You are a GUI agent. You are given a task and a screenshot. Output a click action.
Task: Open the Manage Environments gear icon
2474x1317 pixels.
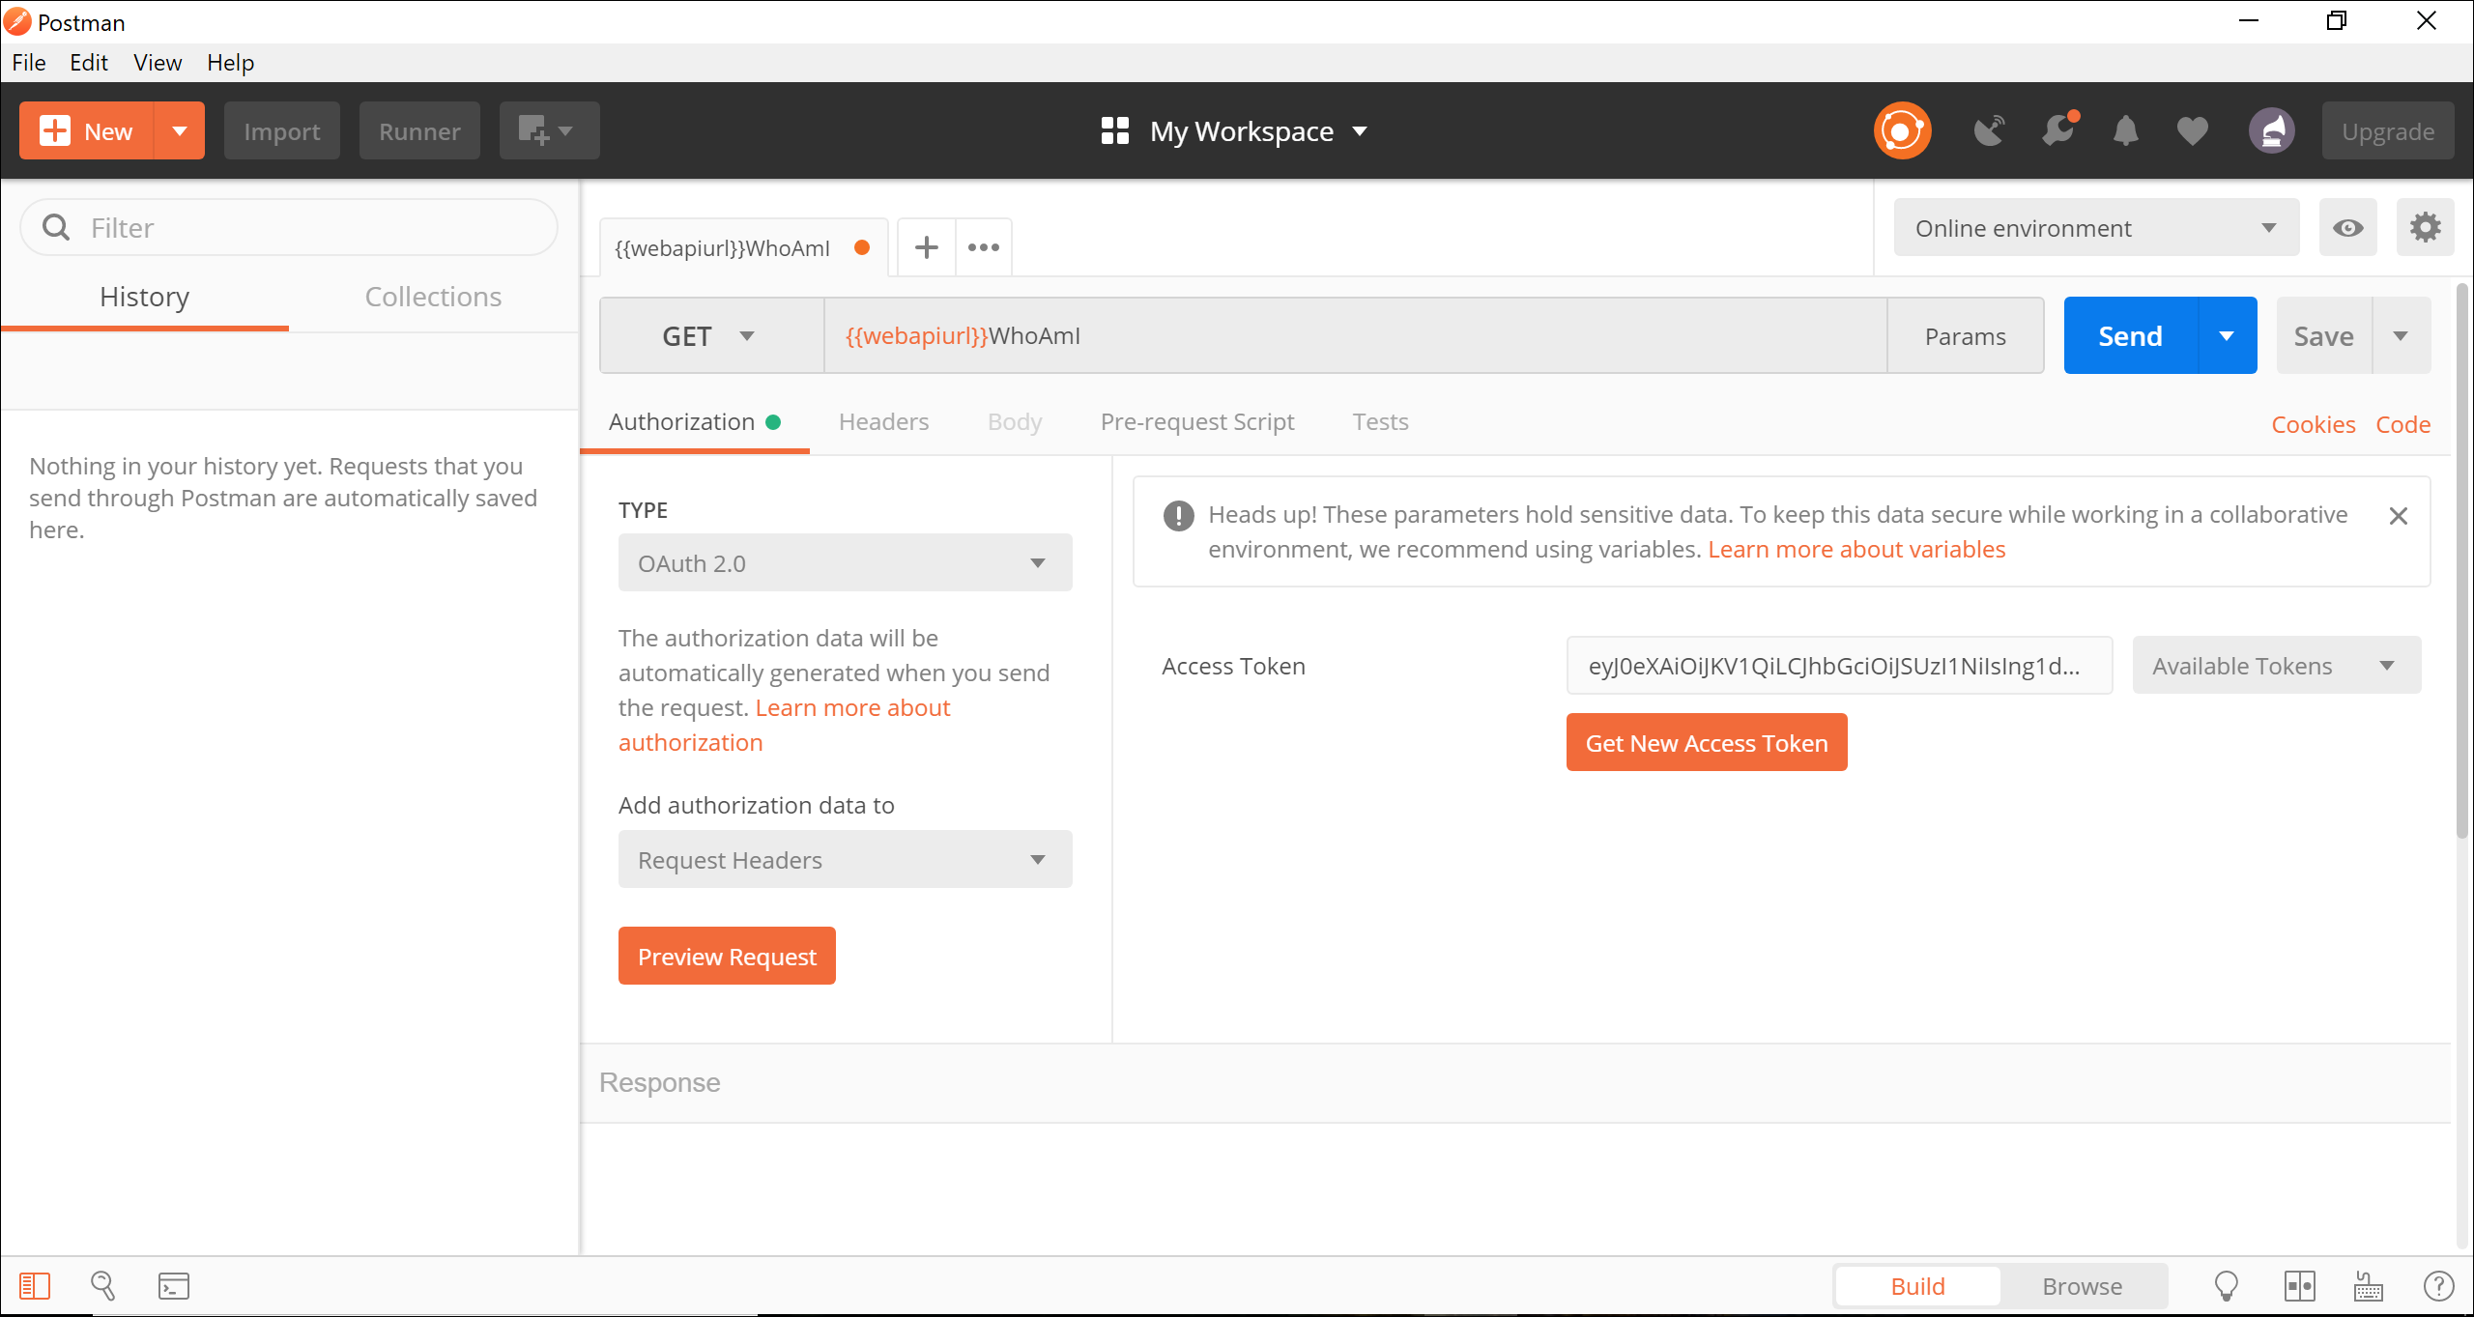tap(2425, 228)
